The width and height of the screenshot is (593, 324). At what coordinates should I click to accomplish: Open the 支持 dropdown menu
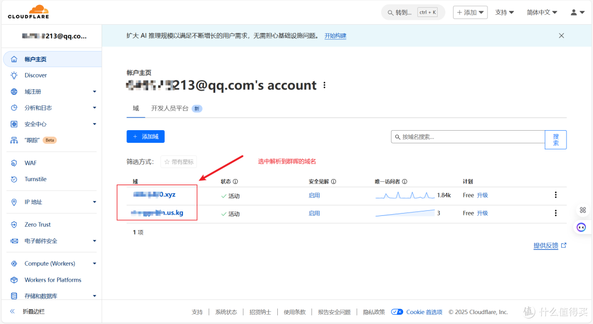[505, 13]
